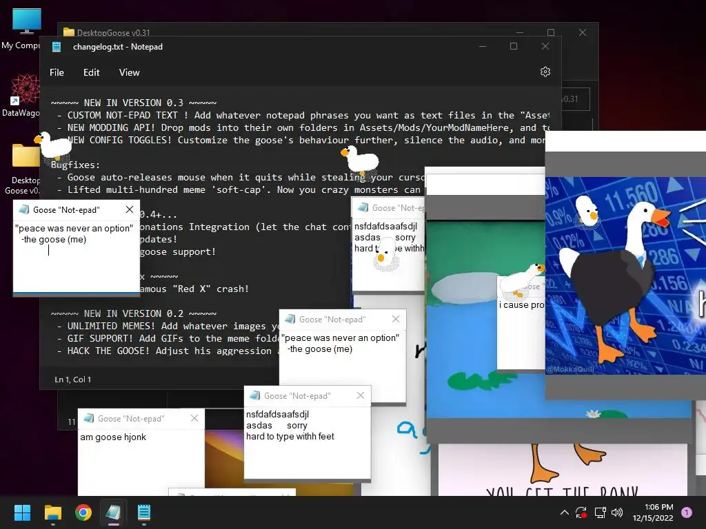Click title icon of the center "peace was never" Not-epad
The height and width of the screenshot is (529, 706).
(290, 319)
